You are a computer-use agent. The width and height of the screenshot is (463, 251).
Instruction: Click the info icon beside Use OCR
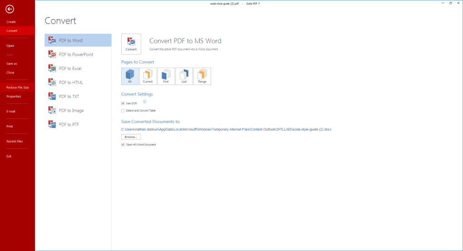coord(145,101)
